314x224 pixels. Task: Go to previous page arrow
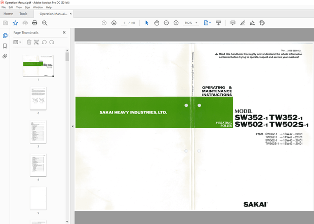(104, 23)
